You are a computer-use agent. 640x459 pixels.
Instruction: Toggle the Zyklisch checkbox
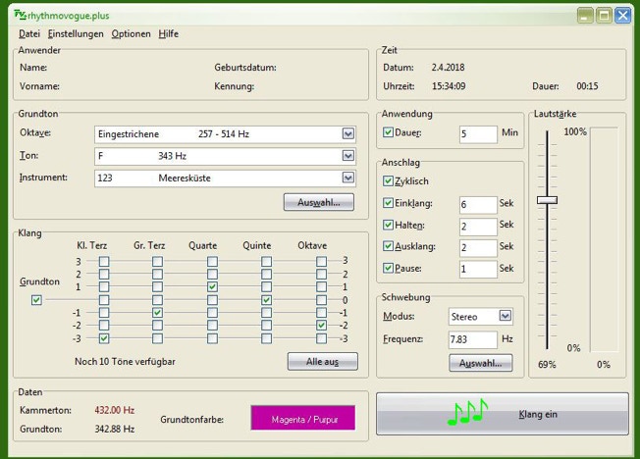click(388, 181)
